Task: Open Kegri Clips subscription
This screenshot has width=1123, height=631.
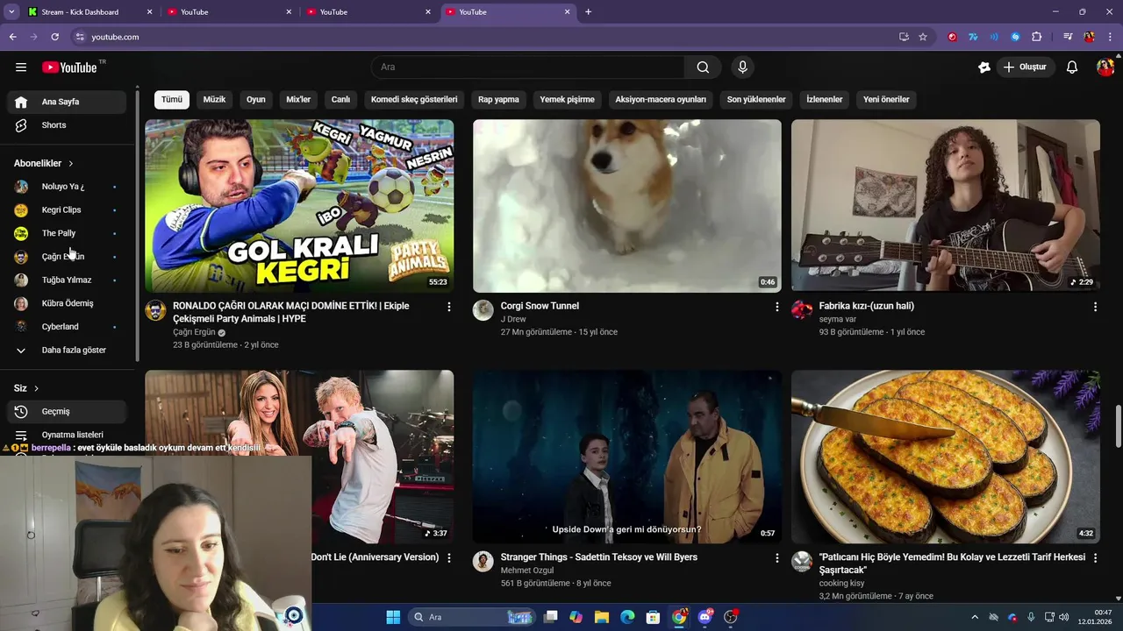Action: (67, 210)
